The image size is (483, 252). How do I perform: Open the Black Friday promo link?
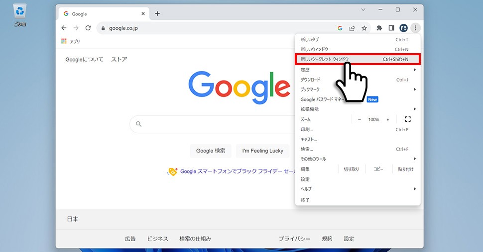[237, 171]
